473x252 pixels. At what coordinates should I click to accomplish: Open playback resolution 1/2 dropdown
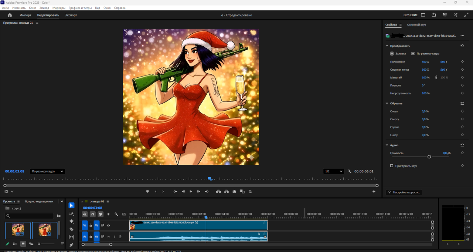click(333, 171)
